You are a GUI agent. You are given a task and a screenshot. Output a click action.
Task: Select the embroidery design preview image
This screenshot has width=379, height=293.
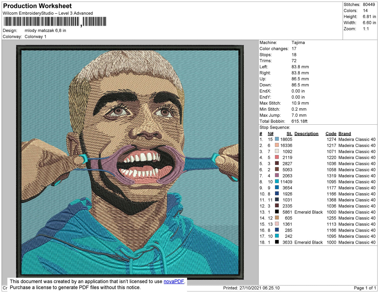click(x=130, y=162)
